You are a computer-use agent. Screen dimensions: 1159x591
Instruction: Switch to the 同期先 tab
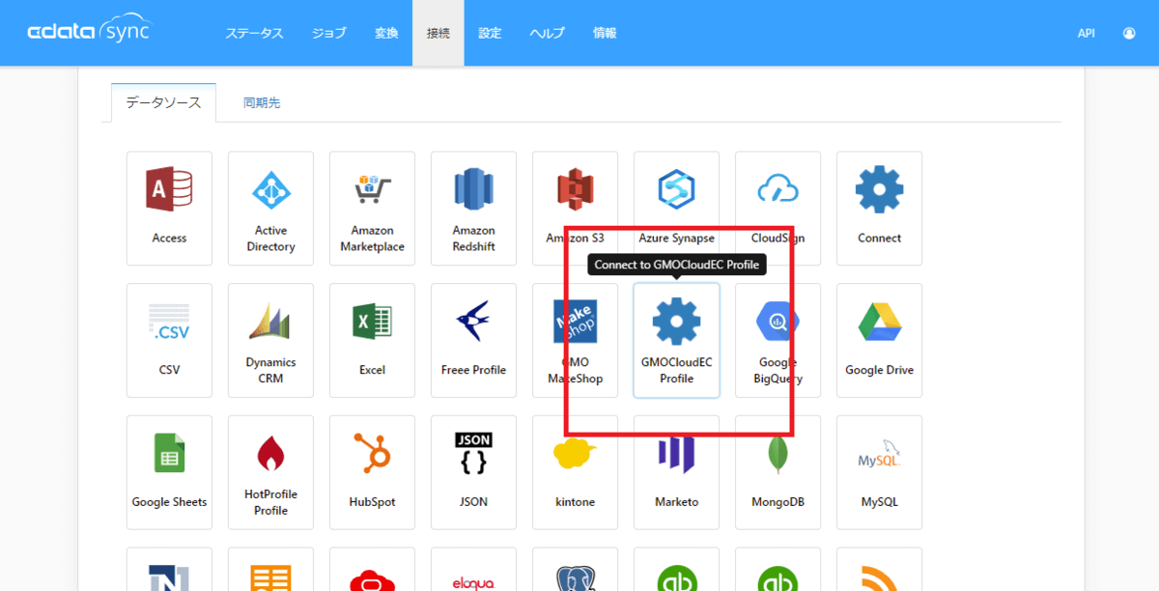point(262,102)
